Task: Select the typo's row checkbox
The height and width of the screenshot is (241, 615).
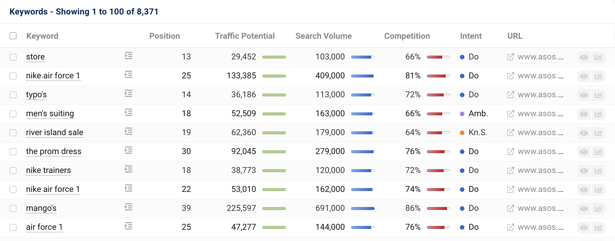Action: tap(13, 95)
